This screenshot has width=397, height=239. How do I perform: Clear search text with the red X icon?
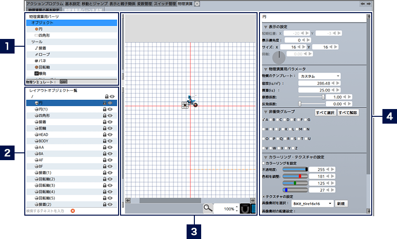click(x=72, y=211)
